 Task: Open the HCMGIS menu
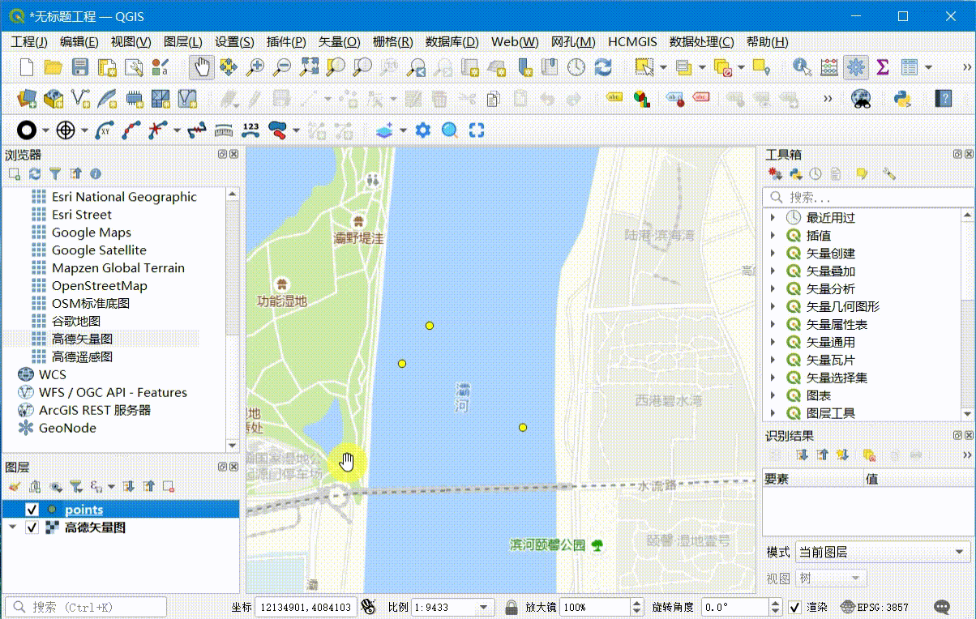point(634,42)
